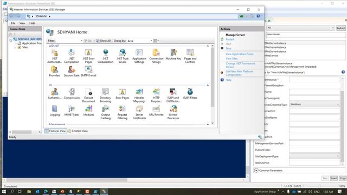Viewport: 347px width, 195px height.
Task: Click the WebSitePort input field
Action: [x=314, y=162]
